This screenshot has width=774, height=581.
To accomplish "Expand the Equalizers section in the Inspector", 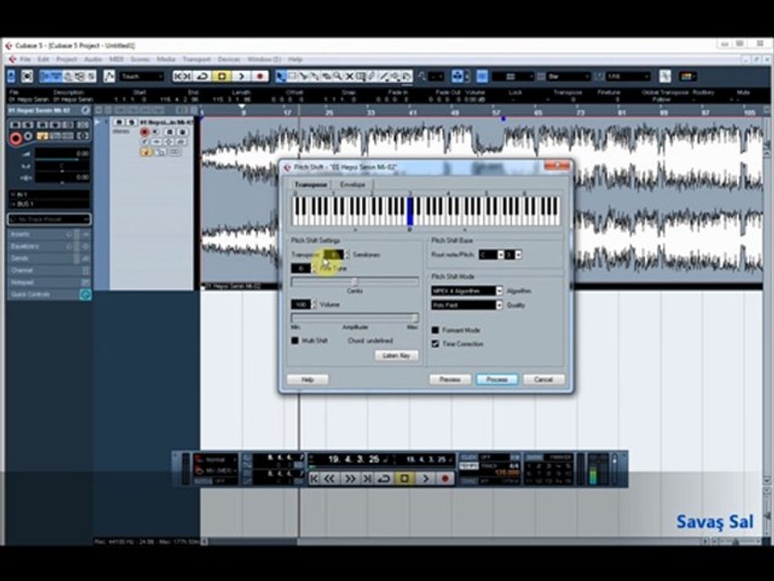I will [x=48, y=246].
